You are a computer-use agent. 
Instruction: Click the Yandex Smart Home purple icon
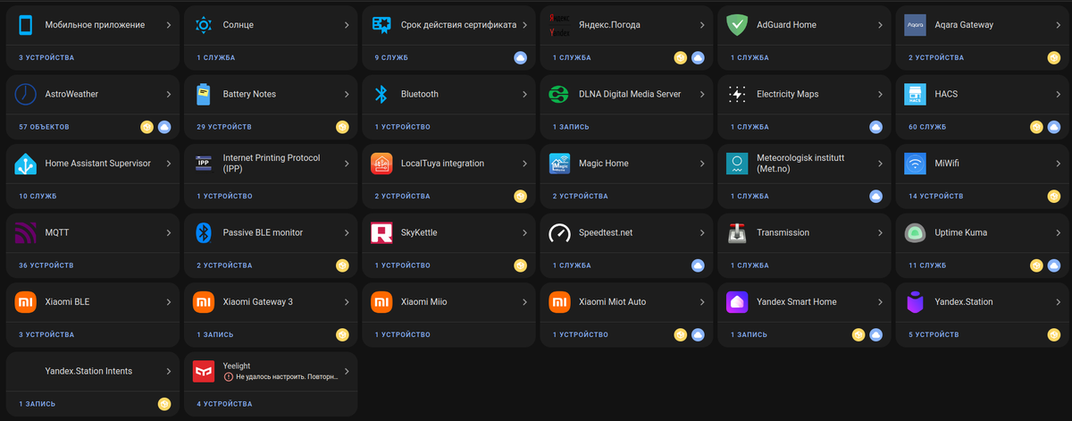pyautogui.click(x=737, y=302)
